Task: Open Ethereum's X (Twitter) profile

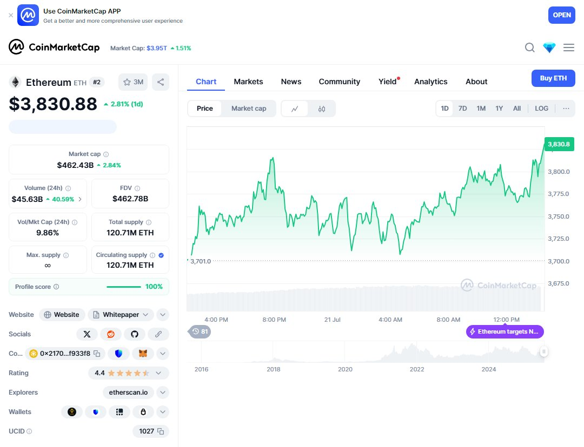Action: pos(87,334)
